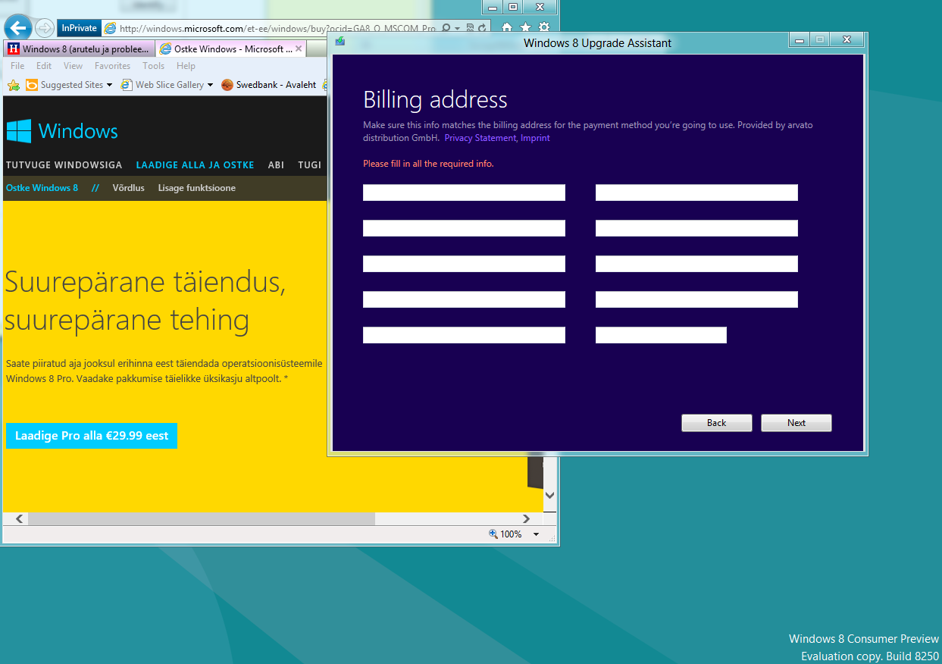Image resolution: width=942 pixels, height=664 pixels.
Task: Click the Next button in Upgrade Assistant
Action: pos(796,423)
